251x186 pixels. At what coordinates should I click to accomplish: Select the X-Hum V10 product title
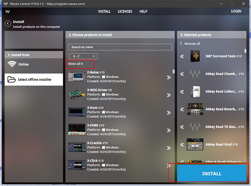pos(95,108)
